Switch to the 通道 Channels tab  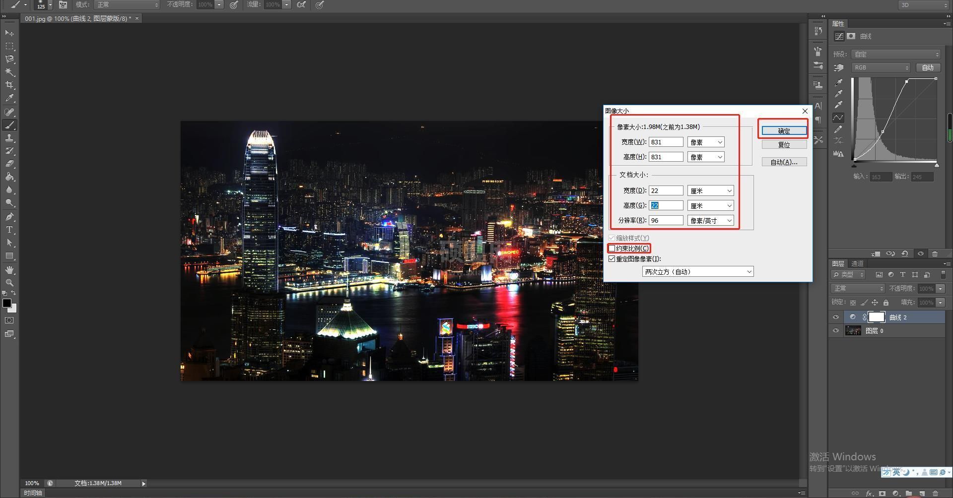[x=858, y=263]
